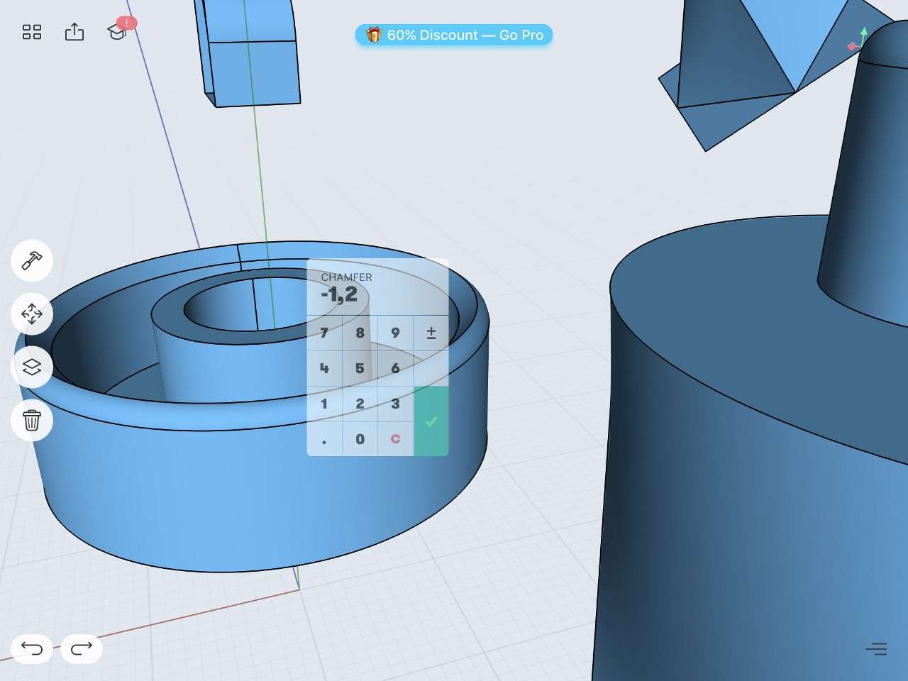Clear entry with the C key

point(396,439)
